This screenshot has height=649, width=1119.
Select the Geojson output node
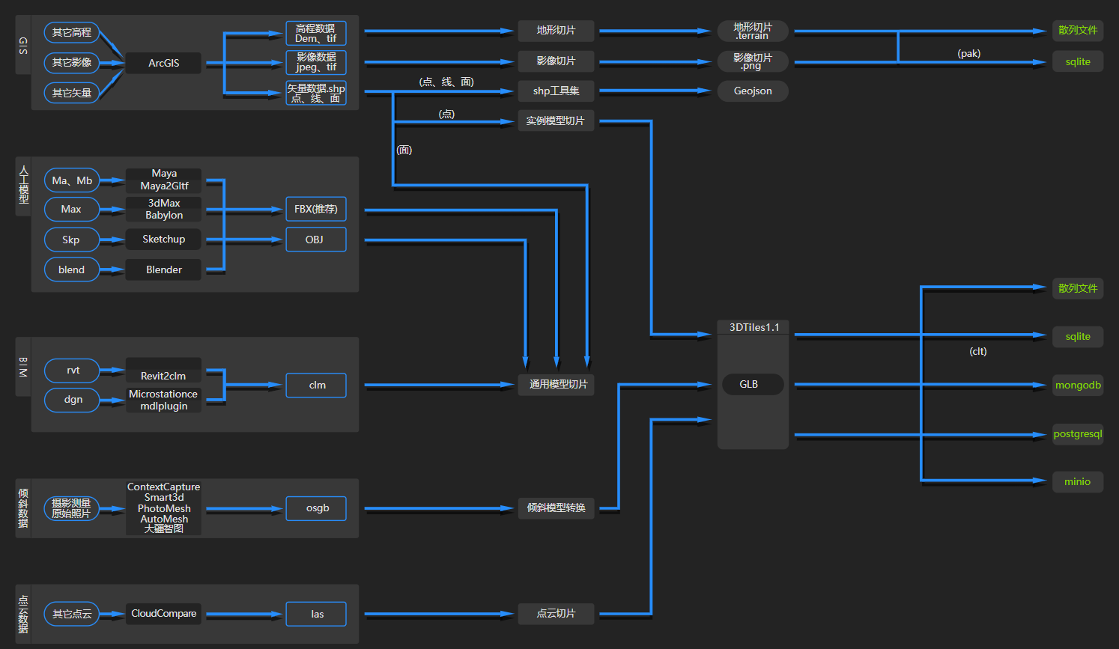coord(753,91)
